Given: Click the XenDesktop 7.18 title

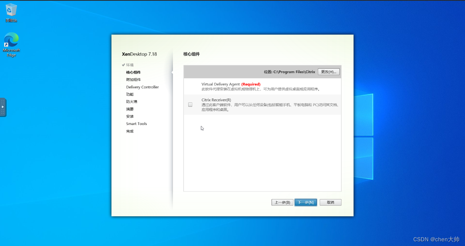Looking at the screenshot, I should (x=139, y=54).
